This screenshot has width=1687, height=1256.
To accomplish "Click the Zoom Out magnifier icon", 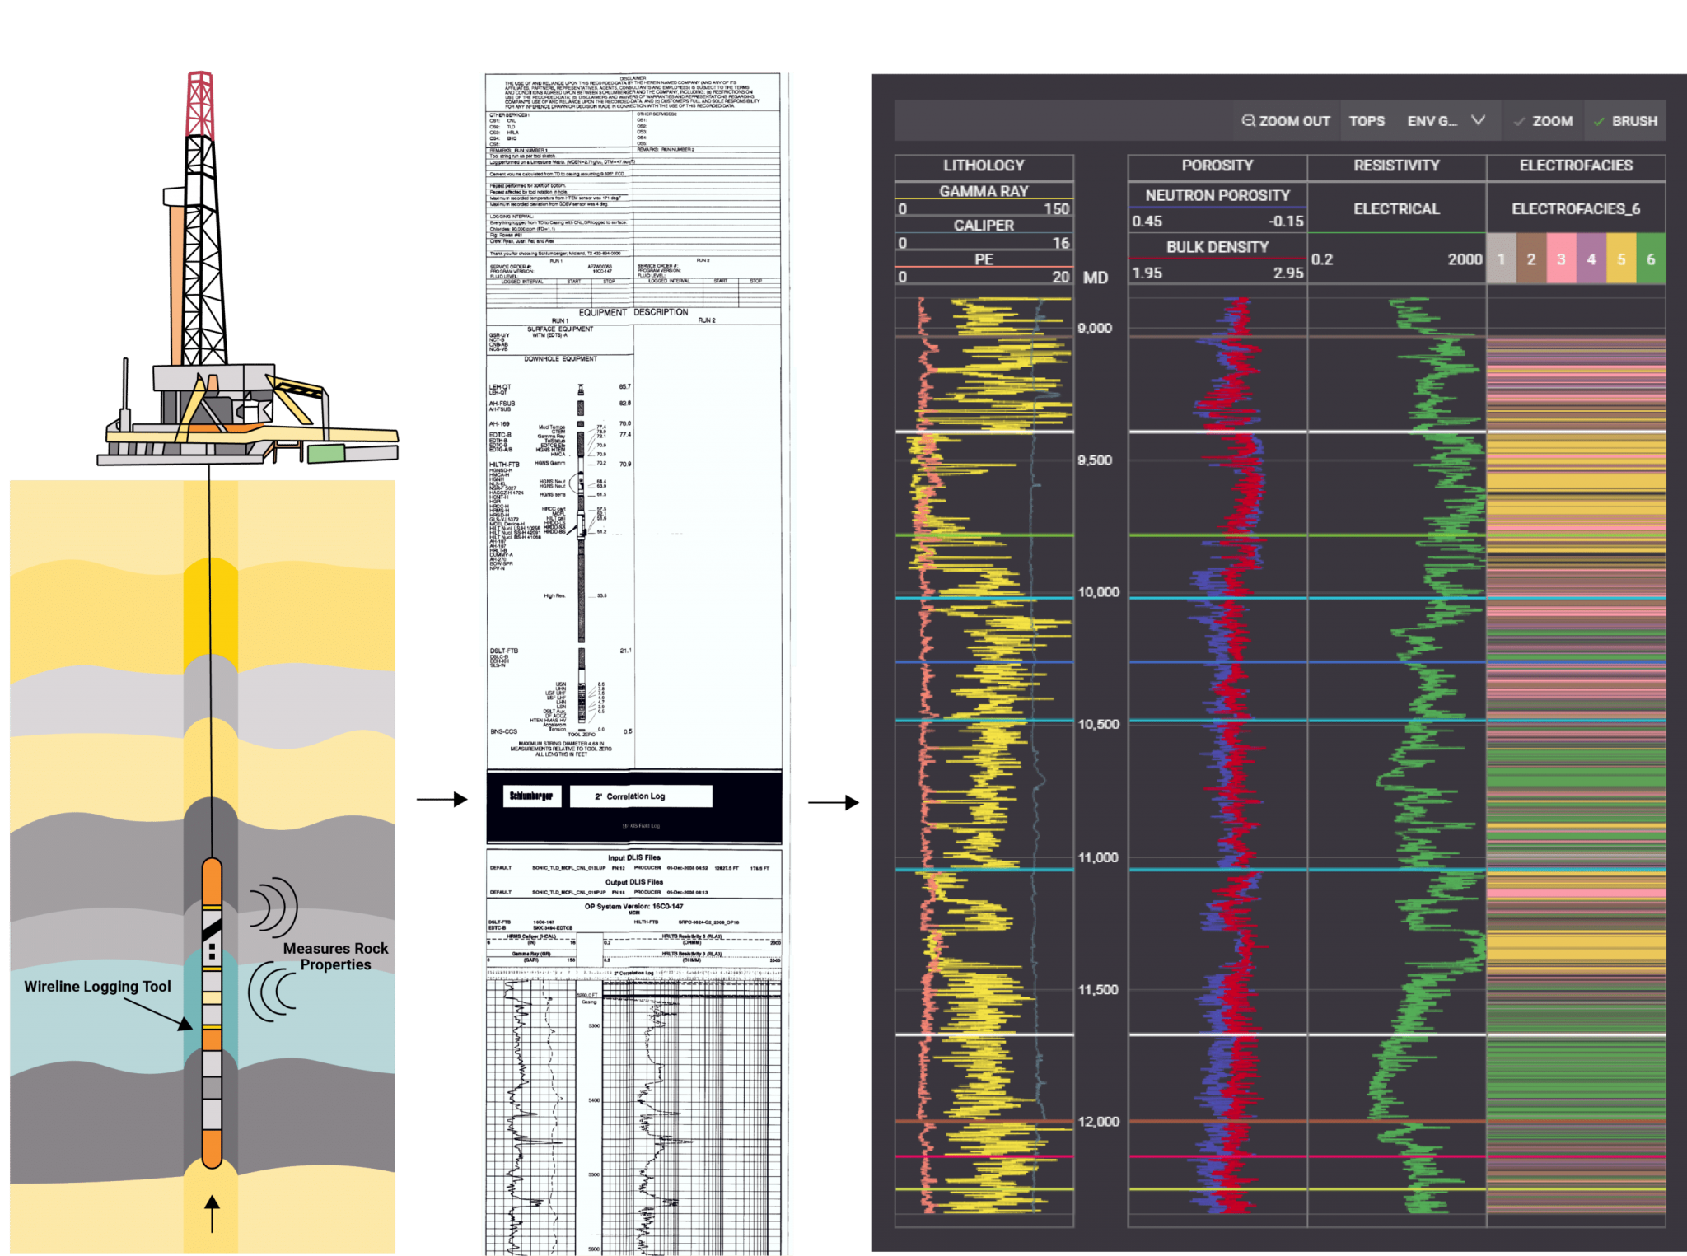I will pos(1249,120).
